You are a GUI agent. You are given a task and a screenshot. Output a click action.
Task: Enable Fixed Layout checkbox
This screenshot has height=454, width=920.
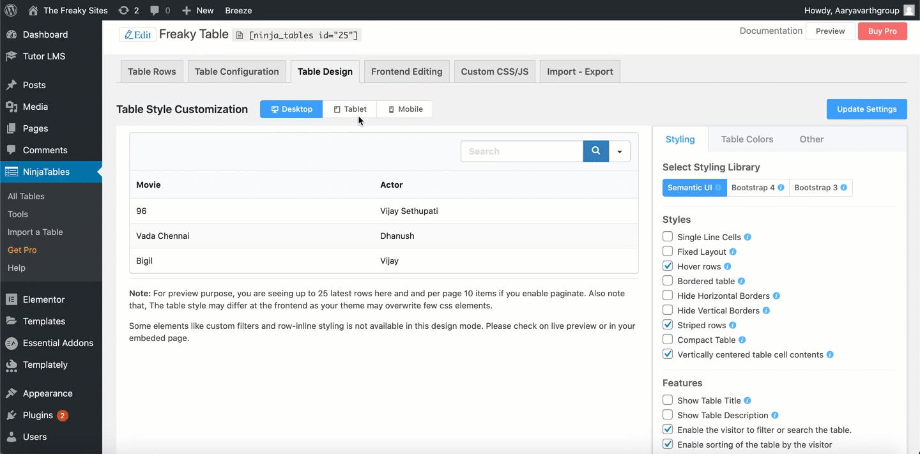[x=668, y=252]
